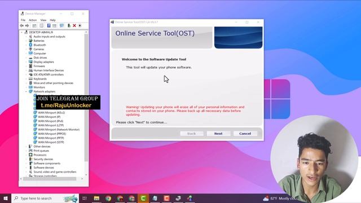Select the Network adapters row

point(44,91)
